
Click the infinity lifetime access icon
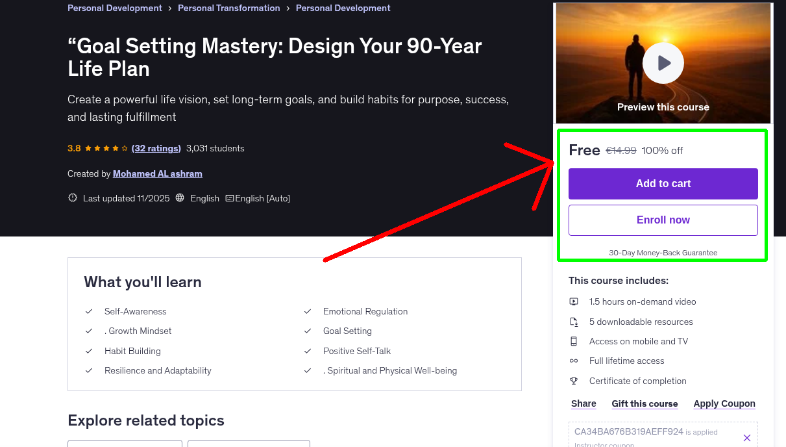574,361
